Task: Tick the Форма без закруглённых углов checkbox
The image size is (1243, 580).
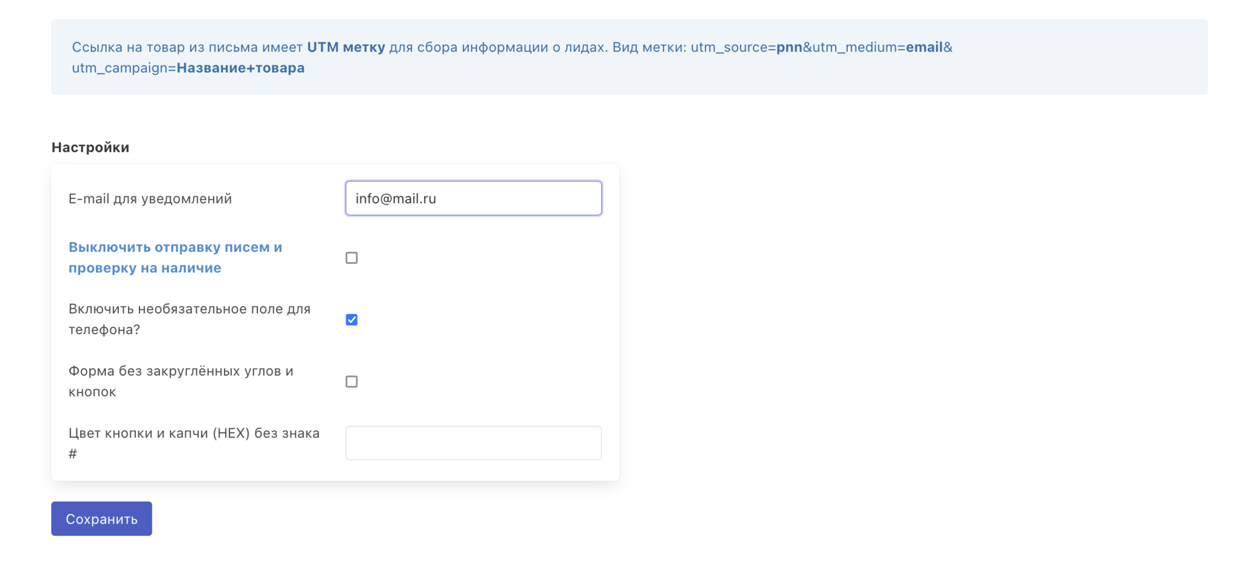Action: pos(351,382)
